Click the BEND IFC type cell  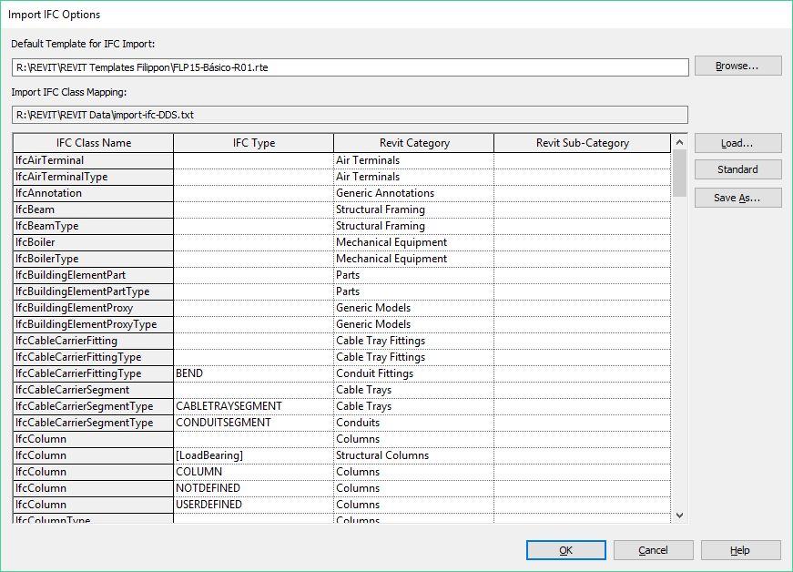(253, 373)
